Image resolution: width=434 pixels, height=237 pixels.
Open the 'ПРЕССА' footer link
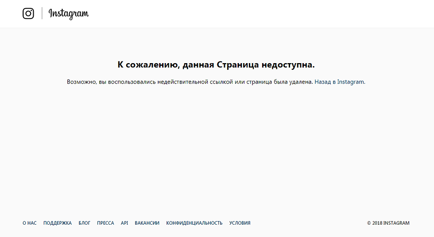(x=105, y=223)
